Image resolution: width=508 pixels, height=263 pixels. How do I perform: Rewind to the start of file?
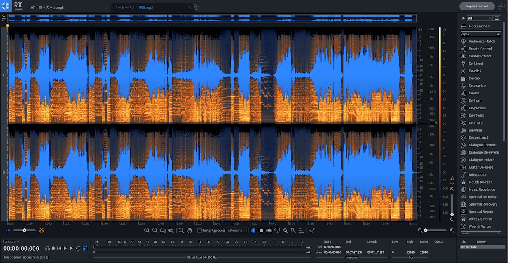[x=59, y=248]
